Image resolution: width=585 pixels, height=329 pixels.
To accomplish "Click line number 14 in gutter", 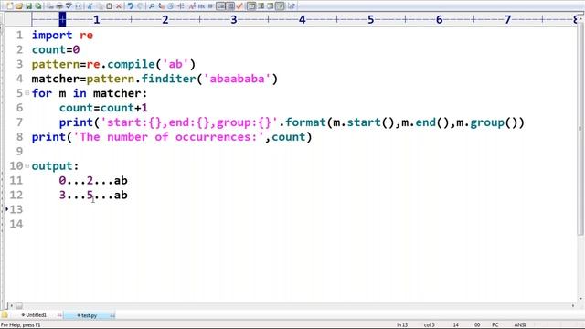I will [x=16, y=224].
